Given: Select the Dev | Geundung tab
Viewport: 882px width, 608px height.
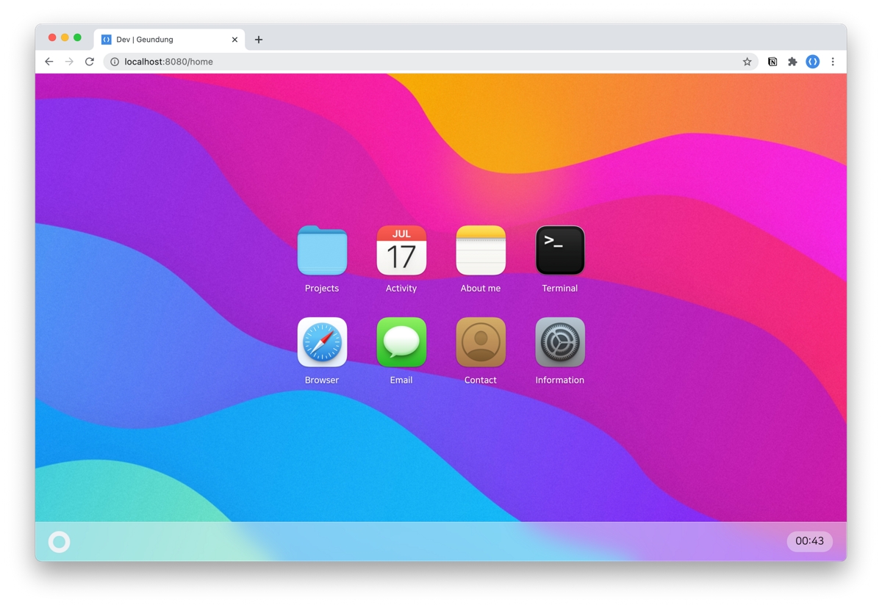Looking at the screenshot, I should (x=170, y=40).
